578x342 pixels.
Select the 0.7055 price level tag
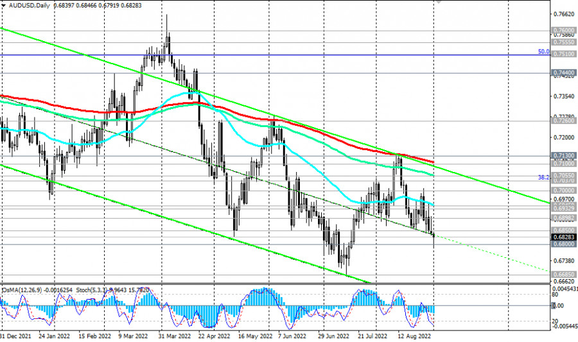click(563, 175)
